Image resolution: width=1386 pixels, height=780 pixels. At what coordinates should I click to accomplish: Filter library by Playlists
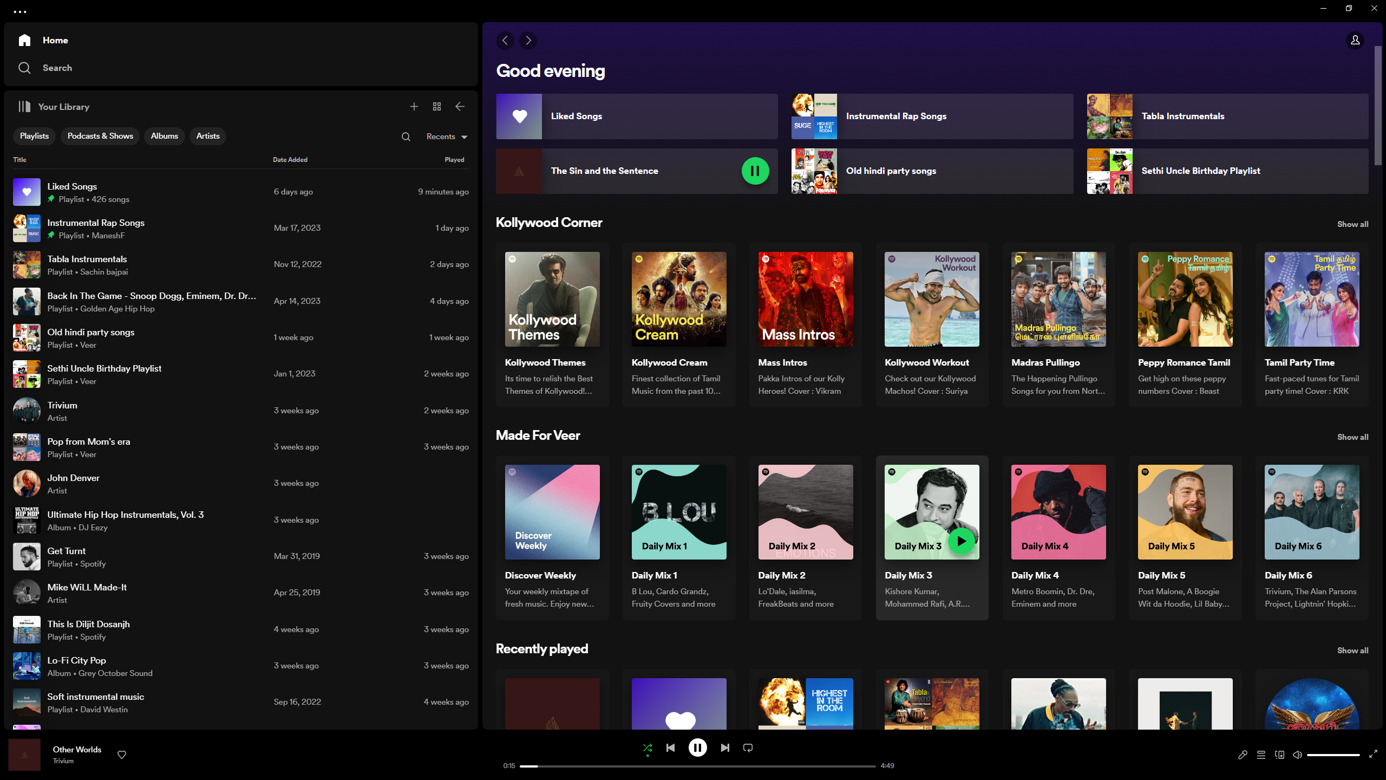tap(34, 136)
